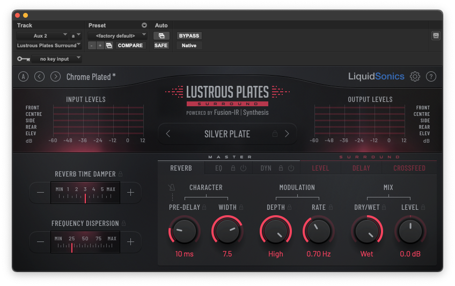This screenshot has width=455, height=286.
Task: Open the no key input dropdown
Action: pos(56,59)
